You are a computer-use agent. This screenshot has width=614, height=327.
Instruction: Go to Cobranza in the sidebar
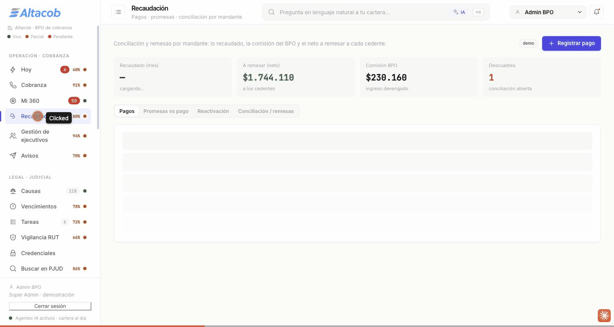click(x=48, y=85)
